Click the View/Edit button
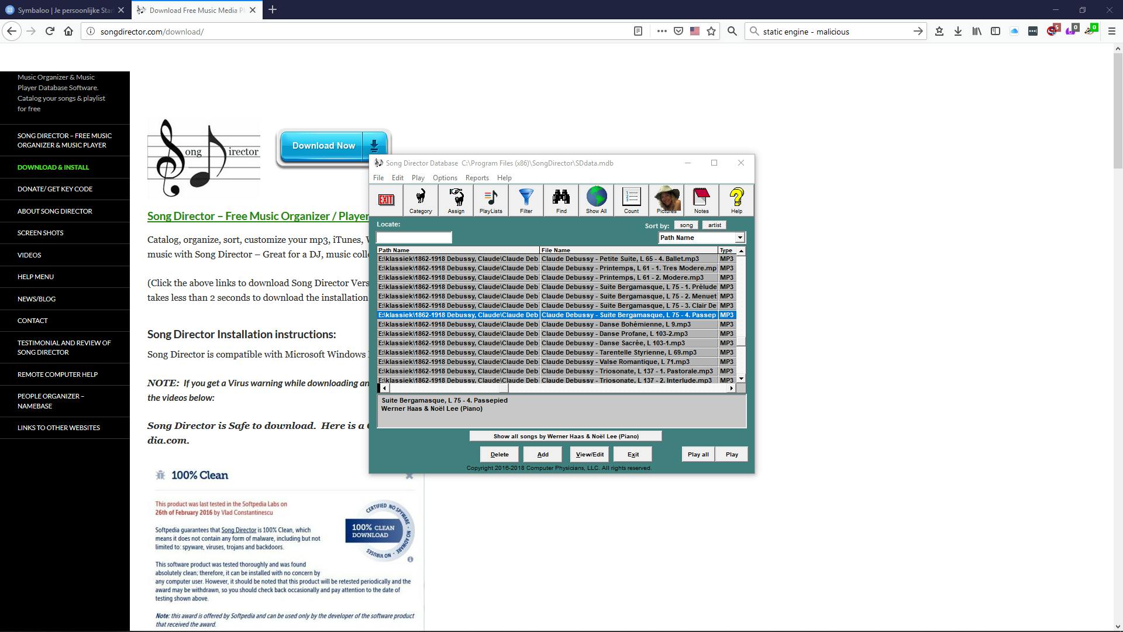The image size is (1123, 632). click(x=590, y=455)
